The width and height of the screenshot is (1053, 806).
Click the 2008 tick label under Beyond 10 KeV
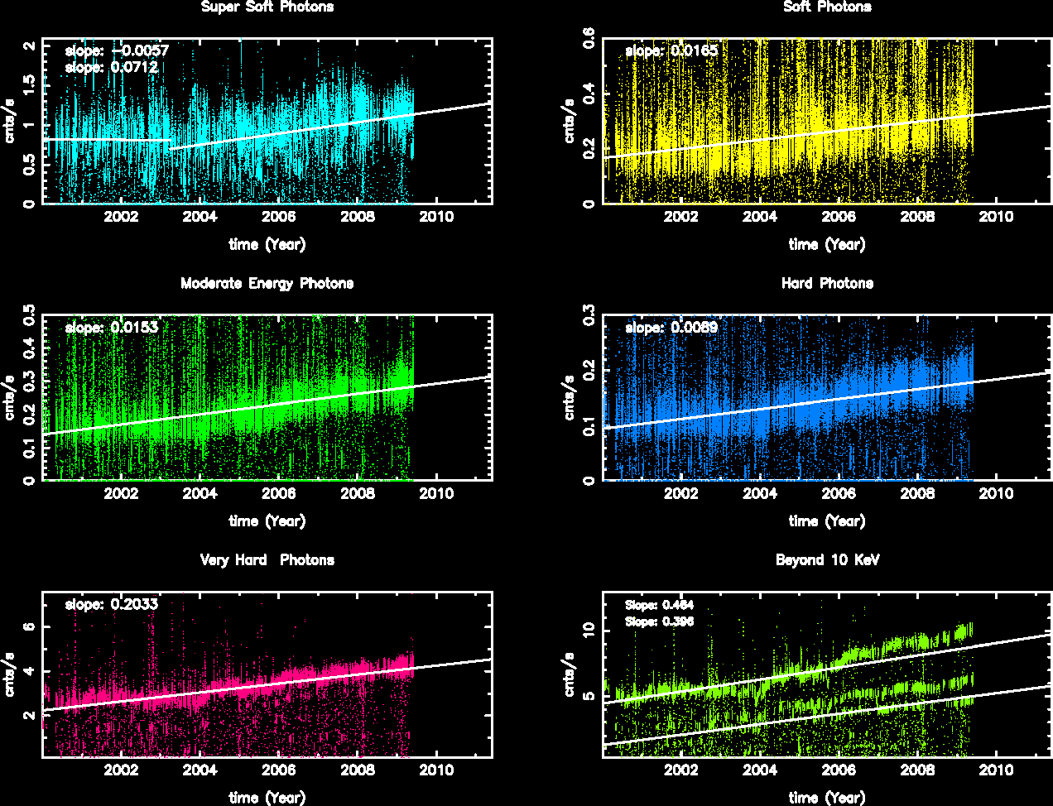click(917, 770)
